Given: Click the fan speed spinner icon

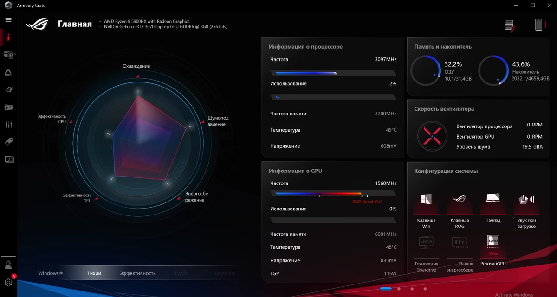Looking at the screenshot, I should point(432,136).
